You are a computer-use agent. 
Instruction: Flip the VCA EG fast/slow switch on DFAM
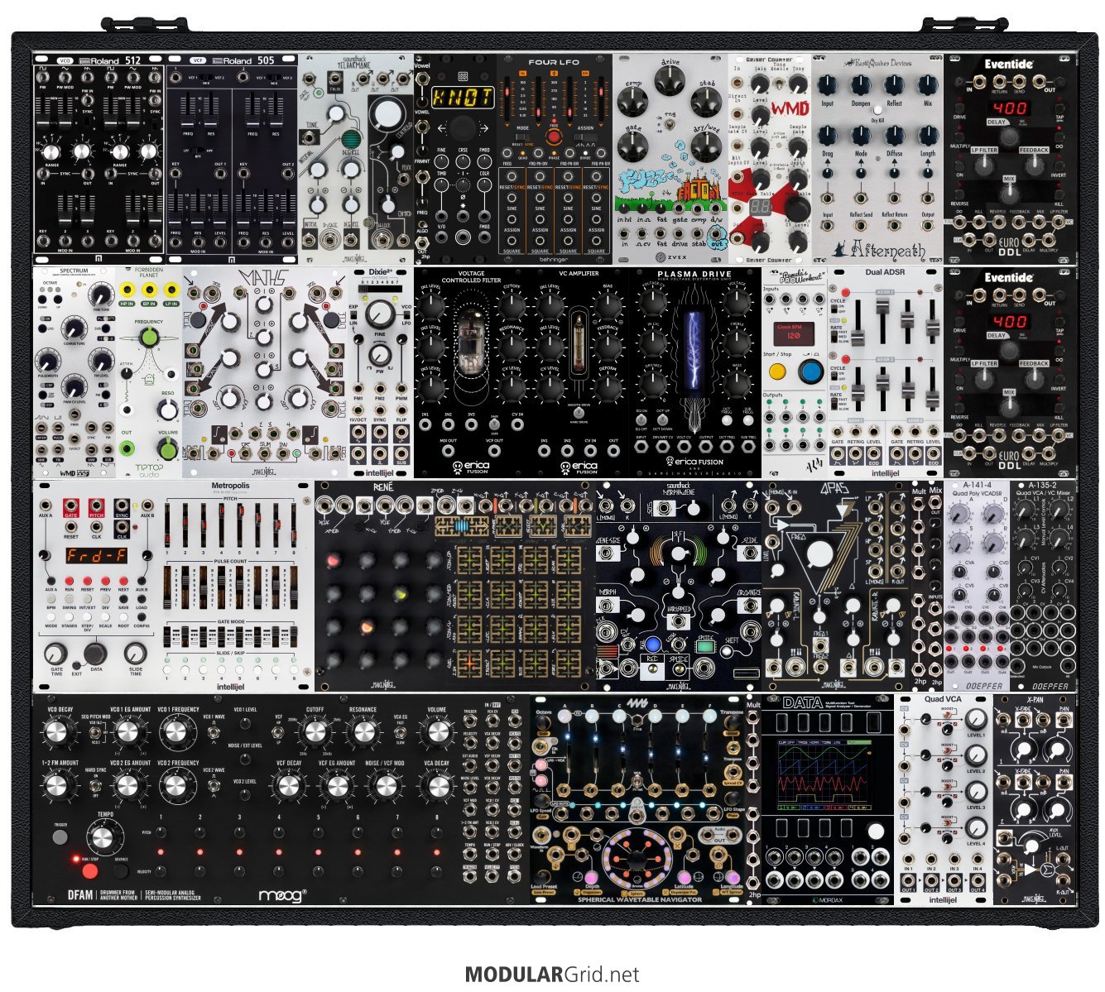[400, 733]
